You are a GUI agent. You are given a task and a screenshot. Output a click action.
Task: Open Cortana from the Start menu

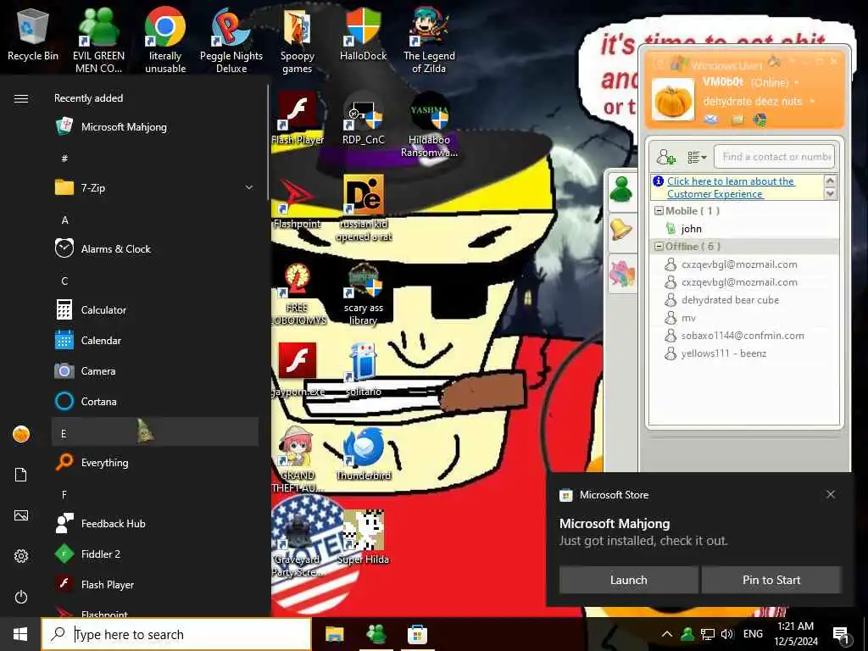155,401
